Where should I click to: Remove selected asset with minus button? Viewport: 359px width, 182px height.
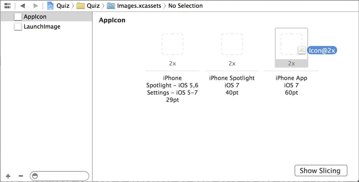tap(21, 176)
